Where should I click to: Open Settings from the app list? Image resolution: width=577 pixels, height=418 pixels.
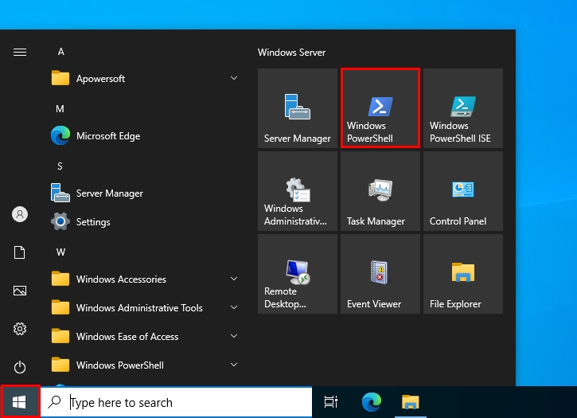(x=92, y=222)
